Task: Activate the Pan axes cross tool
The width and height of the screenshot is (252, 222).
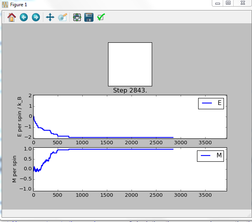Action: click(x=50, y=17)
